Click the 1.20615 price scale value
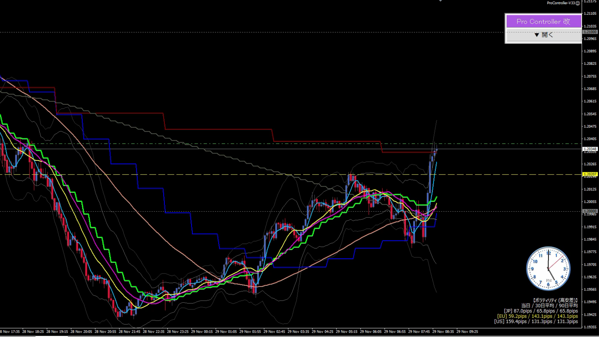The height and width of the screenshot is (337, 599). point(590,101)
